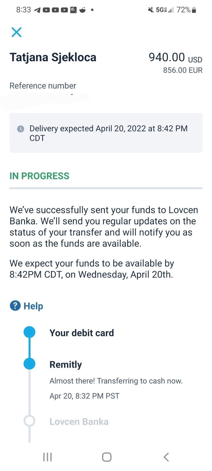This screenshot has width=212, height=471.
Task: Select the Lovcen Banka step label
Action: coord(79,422)
